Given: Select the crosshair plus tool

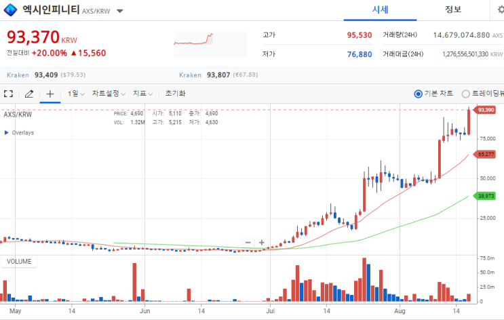Looking at the screenshot, I should pos(50,94).
